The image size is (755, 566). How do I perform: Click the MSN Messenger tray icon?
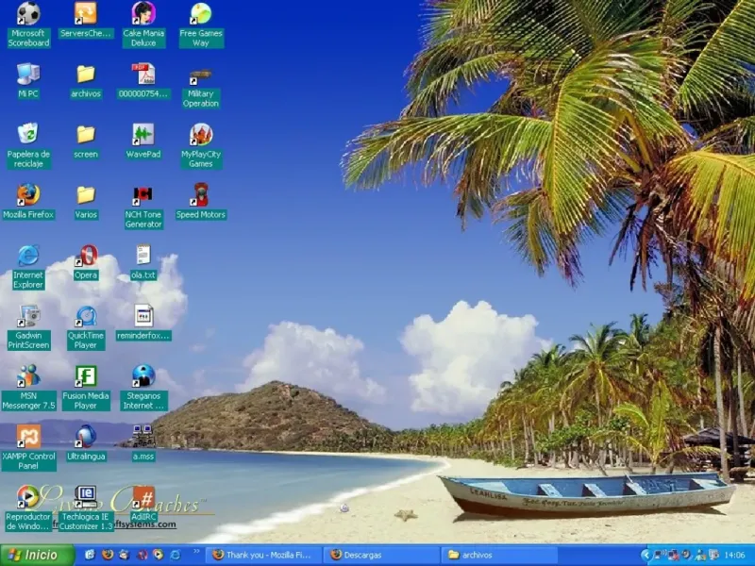[700, 555]
